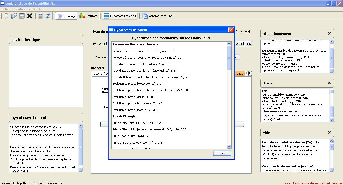Click the left tab-scroll arrow in the Données tabs
The height and width of the screenshot is (185, 343).
(246, 73)
